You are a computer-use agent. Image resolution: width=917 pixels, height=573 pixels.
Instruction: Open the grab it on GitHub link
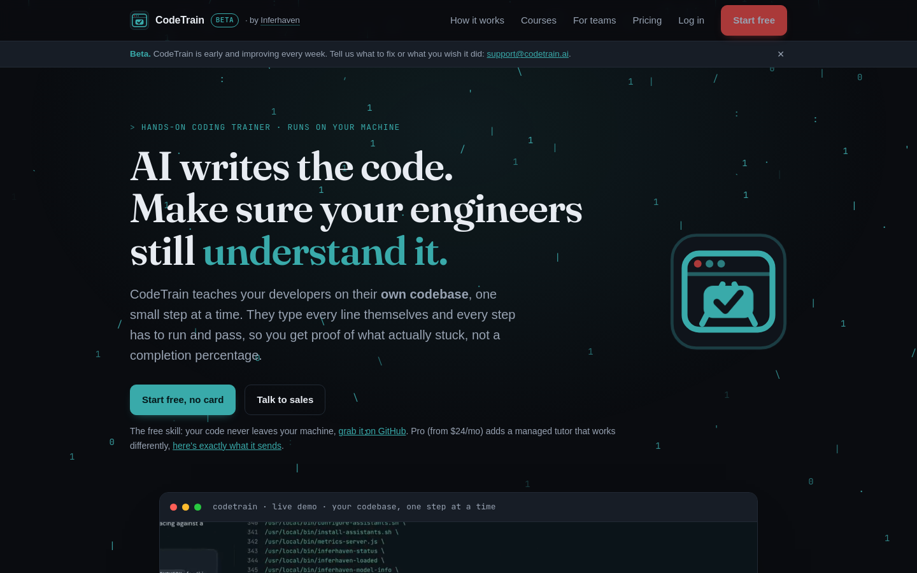coord(372,431)
